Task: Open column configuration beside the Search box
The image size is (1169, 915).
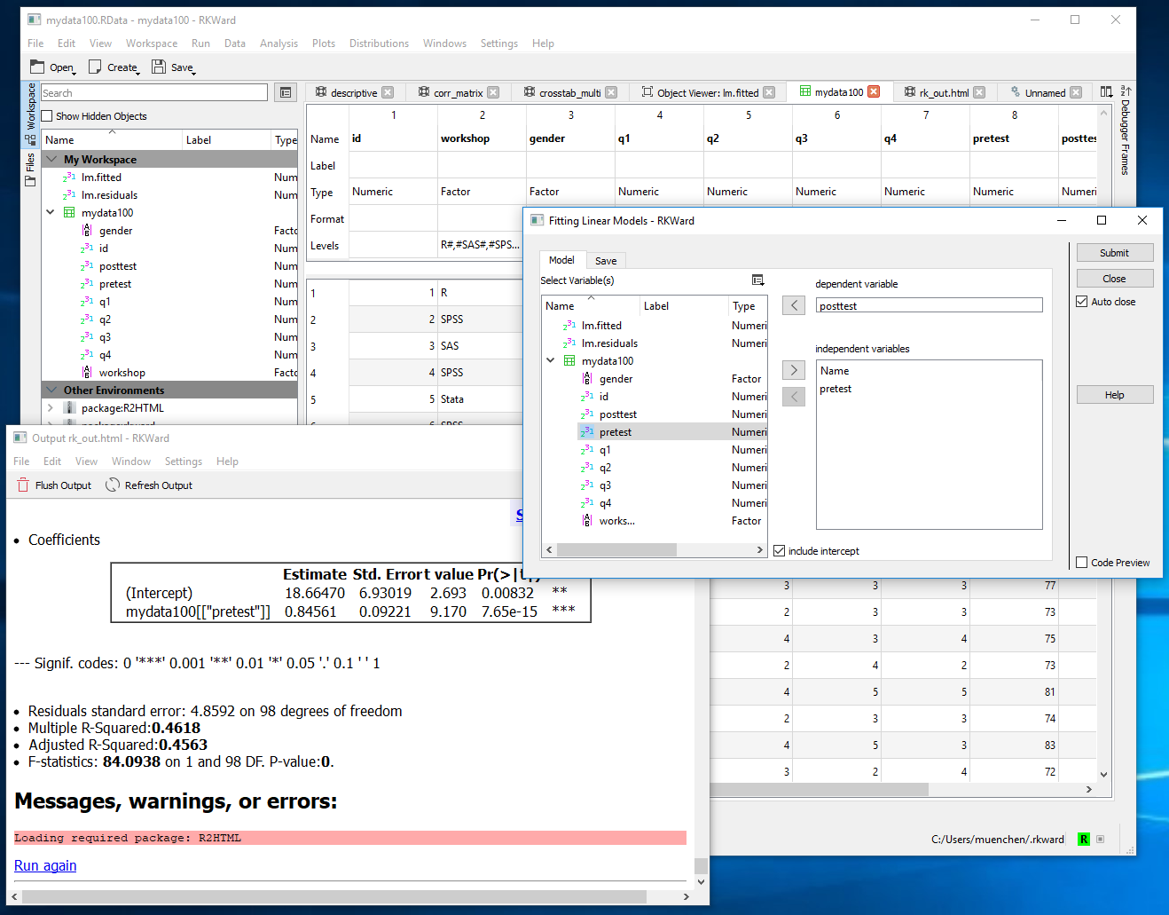Action: 285,92
